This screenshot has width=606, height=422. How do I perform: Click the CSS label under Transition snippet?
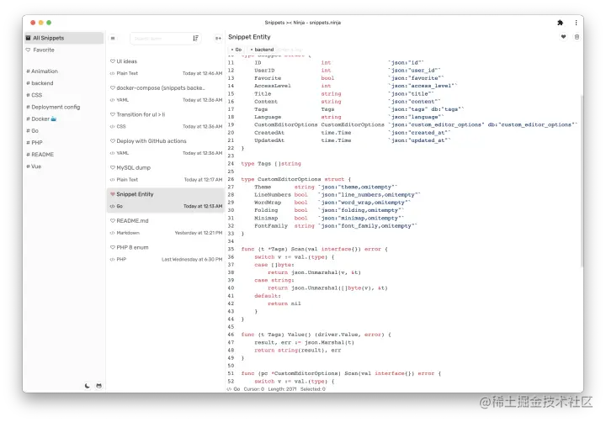[121, 127]
